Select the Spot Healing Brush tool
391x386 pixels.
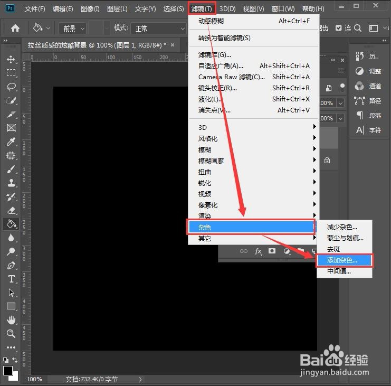pos(11,155)
